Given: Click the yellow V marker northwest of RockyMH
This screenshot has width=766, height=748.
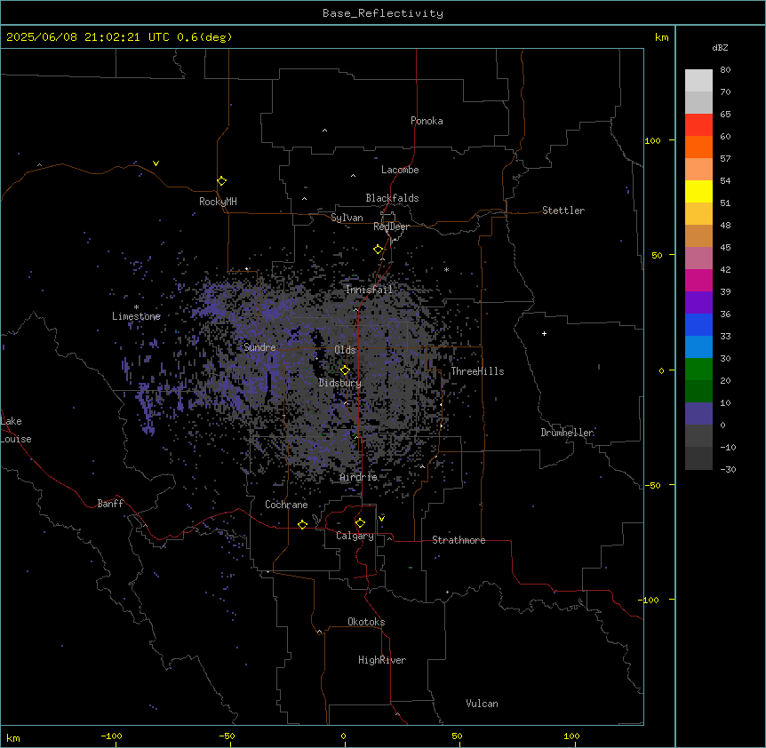Looking at the screenshot, I should click(x=156, y=163).
